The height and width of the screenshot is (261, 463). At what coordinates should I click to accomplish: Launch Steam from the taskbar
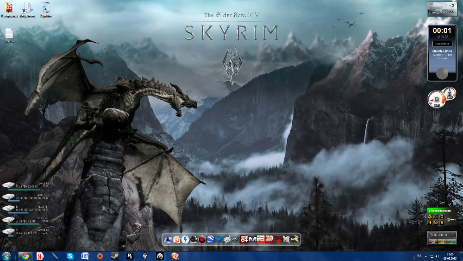click(x=115, y=256)
